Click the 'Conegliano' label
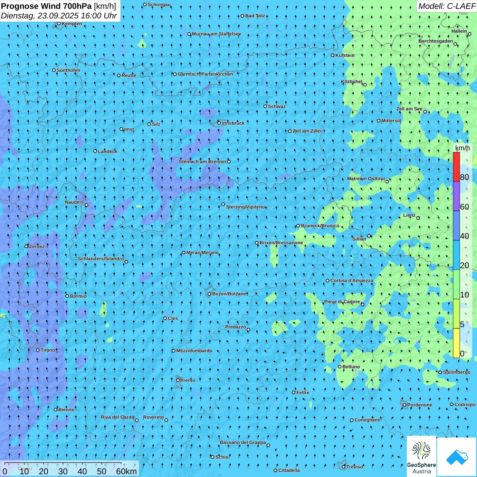 [x=368, y=420]
